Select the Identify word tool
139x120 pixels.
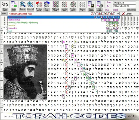[64, 4]
